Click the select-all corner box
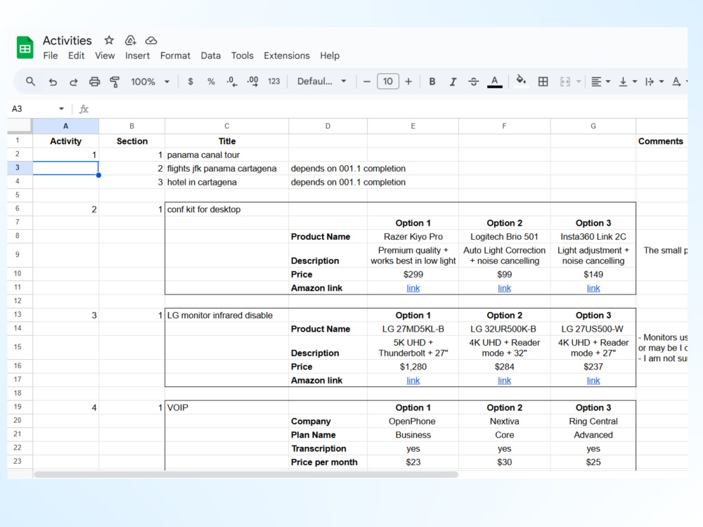The image size is (703, 527). [x=20, y=126]
